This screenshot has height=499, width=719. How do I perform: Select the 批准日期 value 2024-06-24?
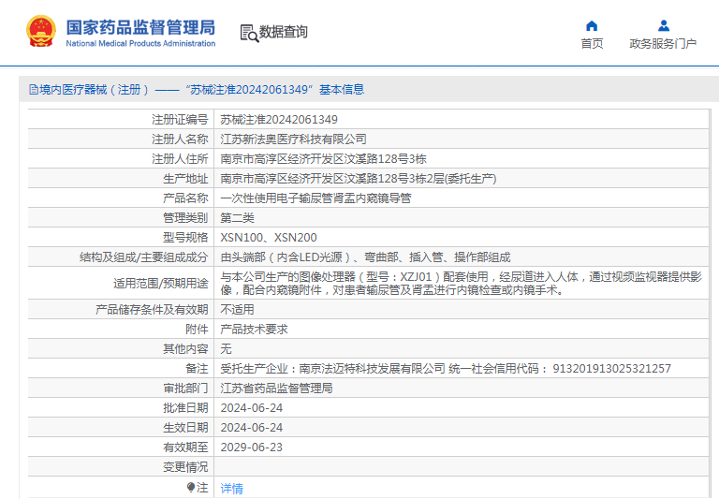(252, 408)
